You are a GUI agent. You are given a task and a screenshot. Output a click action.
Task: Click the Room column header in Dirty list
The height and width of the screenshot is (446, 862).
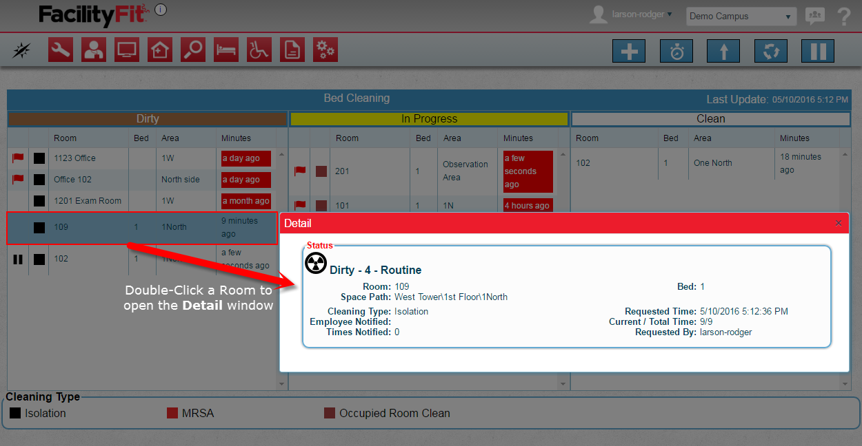[66, 138]
